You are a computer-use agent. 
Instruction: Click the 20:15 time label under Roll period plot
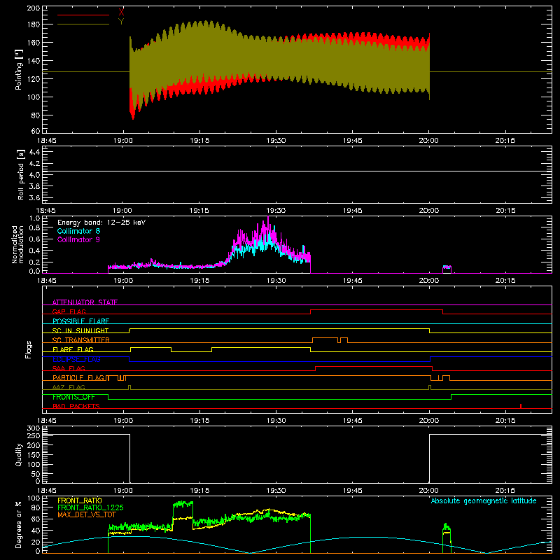(505, 211)
